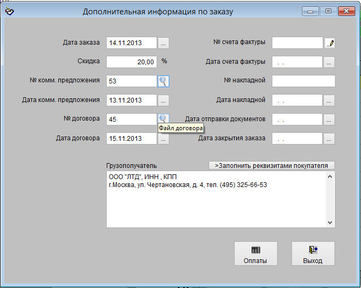Click the Дата отправки документов input field
The width and height of the screenshot is (361, 288).
coord(297,120)
